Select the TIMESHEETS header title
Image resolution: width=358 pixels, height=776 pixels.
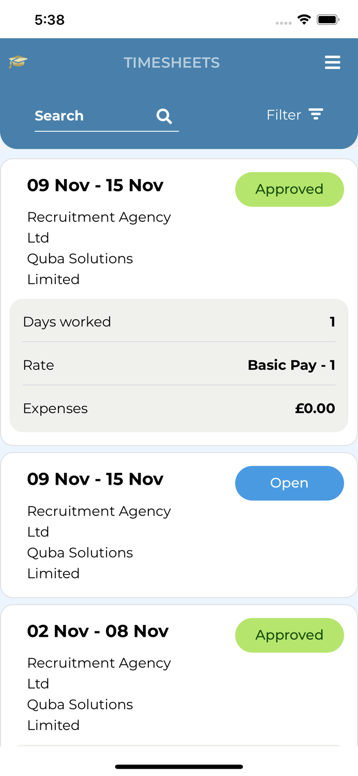tap(172, 62)
